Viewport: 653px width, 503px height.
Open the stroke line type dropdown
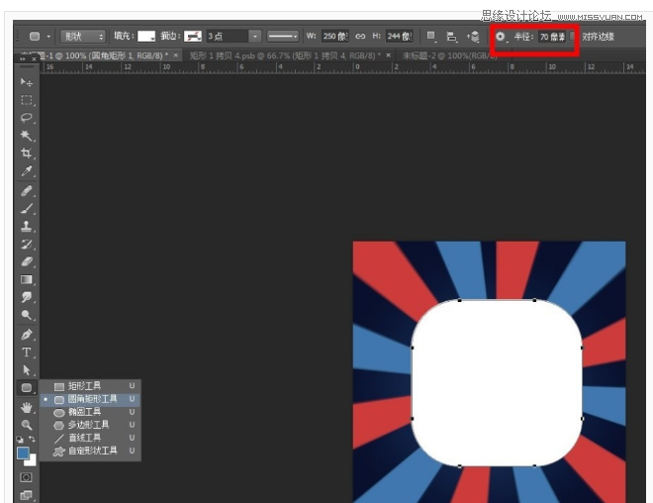tap(283, 37)
